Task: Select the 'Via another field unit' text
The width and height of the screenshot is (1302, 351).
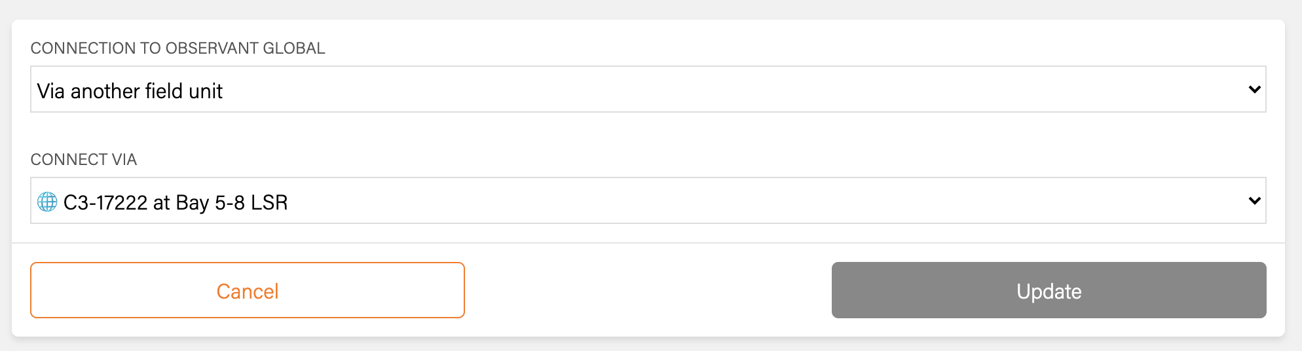Action: coord(130,91)
